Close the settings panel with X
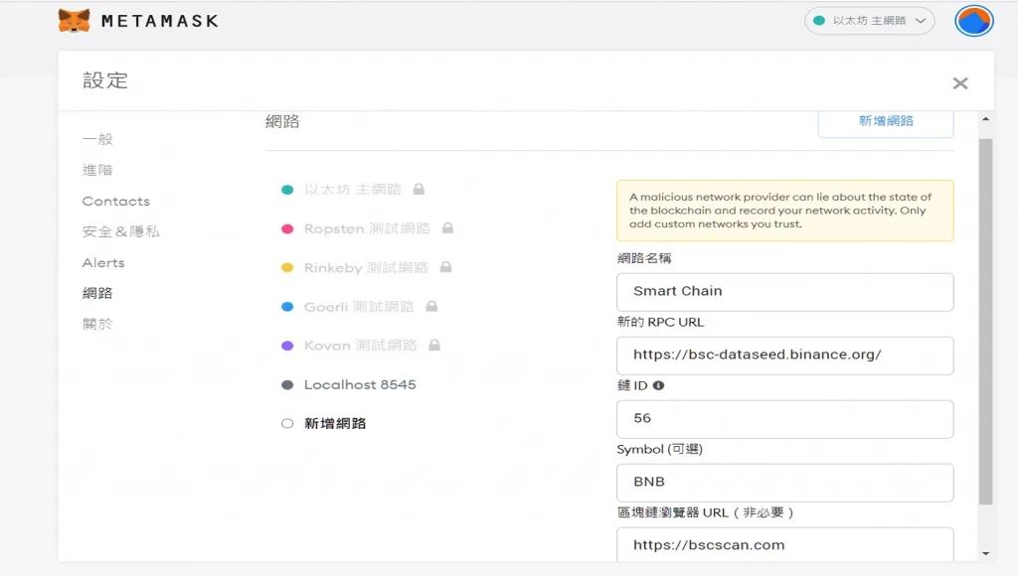The image size is (1018, 576). (x=960, y=83)
